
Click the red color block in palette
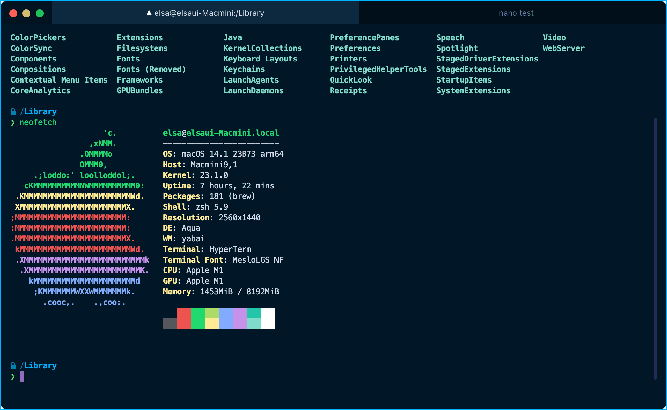click(x=184, y=318)
